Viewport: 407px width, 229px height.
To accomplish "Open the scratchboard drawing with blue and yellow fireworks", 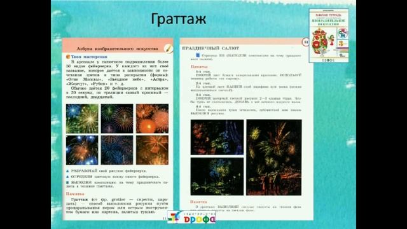I will [217, 176].
